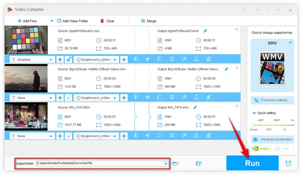Remove Big Hit Buda video from the list
Image resolution: width=302 pixels, height=175 pixels.
pos(237,68)
